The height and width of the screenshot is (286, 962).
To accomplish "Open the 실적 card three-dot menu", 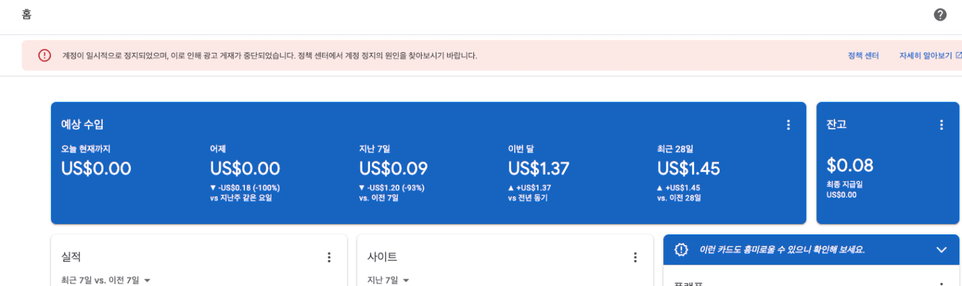I will (329, 257).
